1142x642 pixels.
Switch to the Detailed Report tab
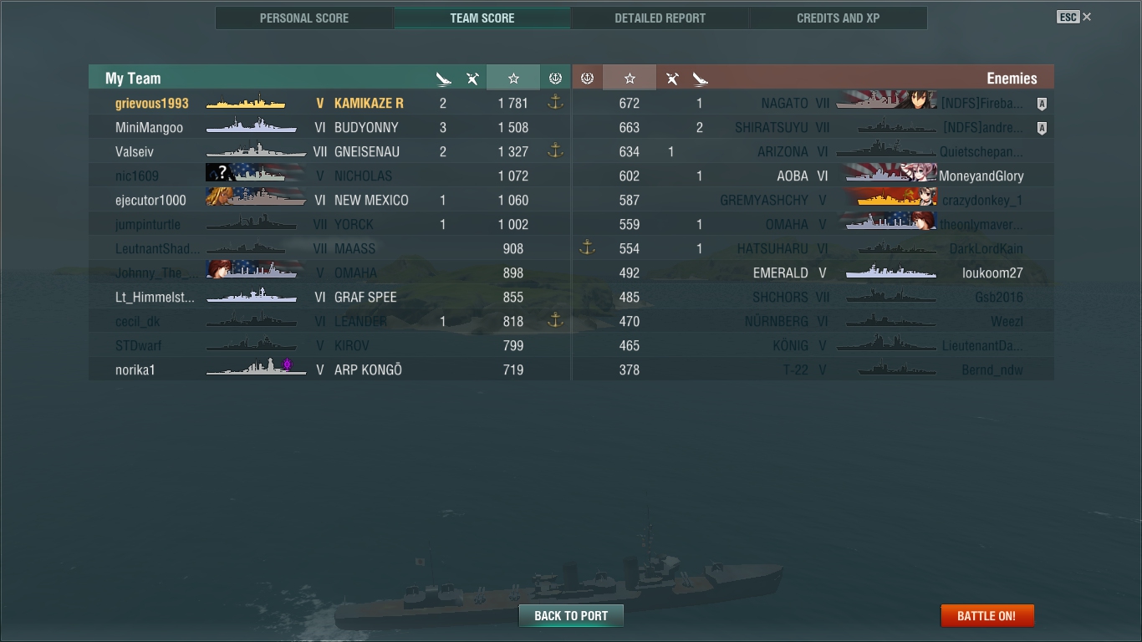coord(660,18)
